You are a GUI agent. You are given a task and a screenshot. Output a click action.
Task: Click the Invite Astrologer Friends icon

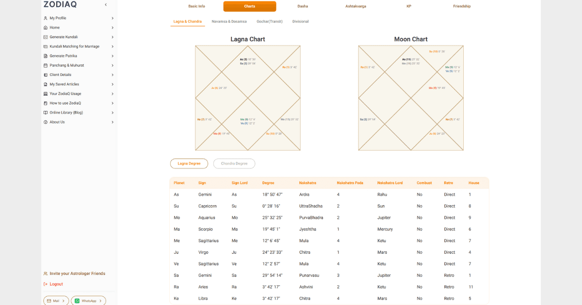(46, 274)
